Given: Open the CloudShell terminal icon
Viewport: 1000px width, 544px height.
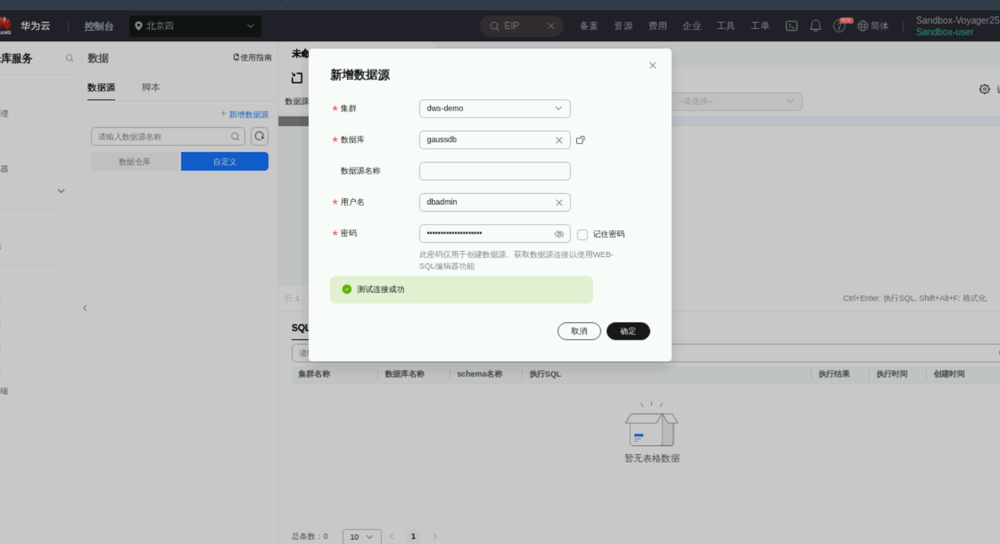Looking at the screenshot, I should click(x=791, y=26).
